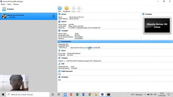173x97 pixels.
Task: Click the Baru (New) toolbar icon
Action: click(x=60, y=8)
